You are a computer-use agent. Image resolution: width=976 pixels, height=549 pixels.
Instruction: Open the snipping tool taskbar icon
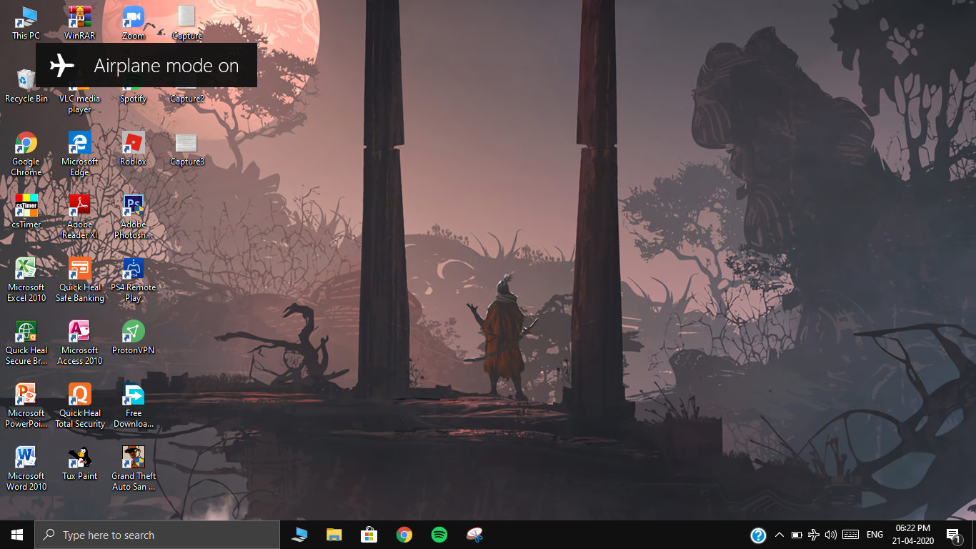click(x=474, y=535)
